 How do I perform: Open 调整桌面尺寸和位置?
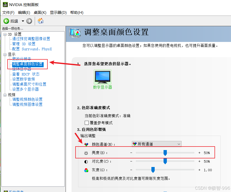[x=29, y=84]
